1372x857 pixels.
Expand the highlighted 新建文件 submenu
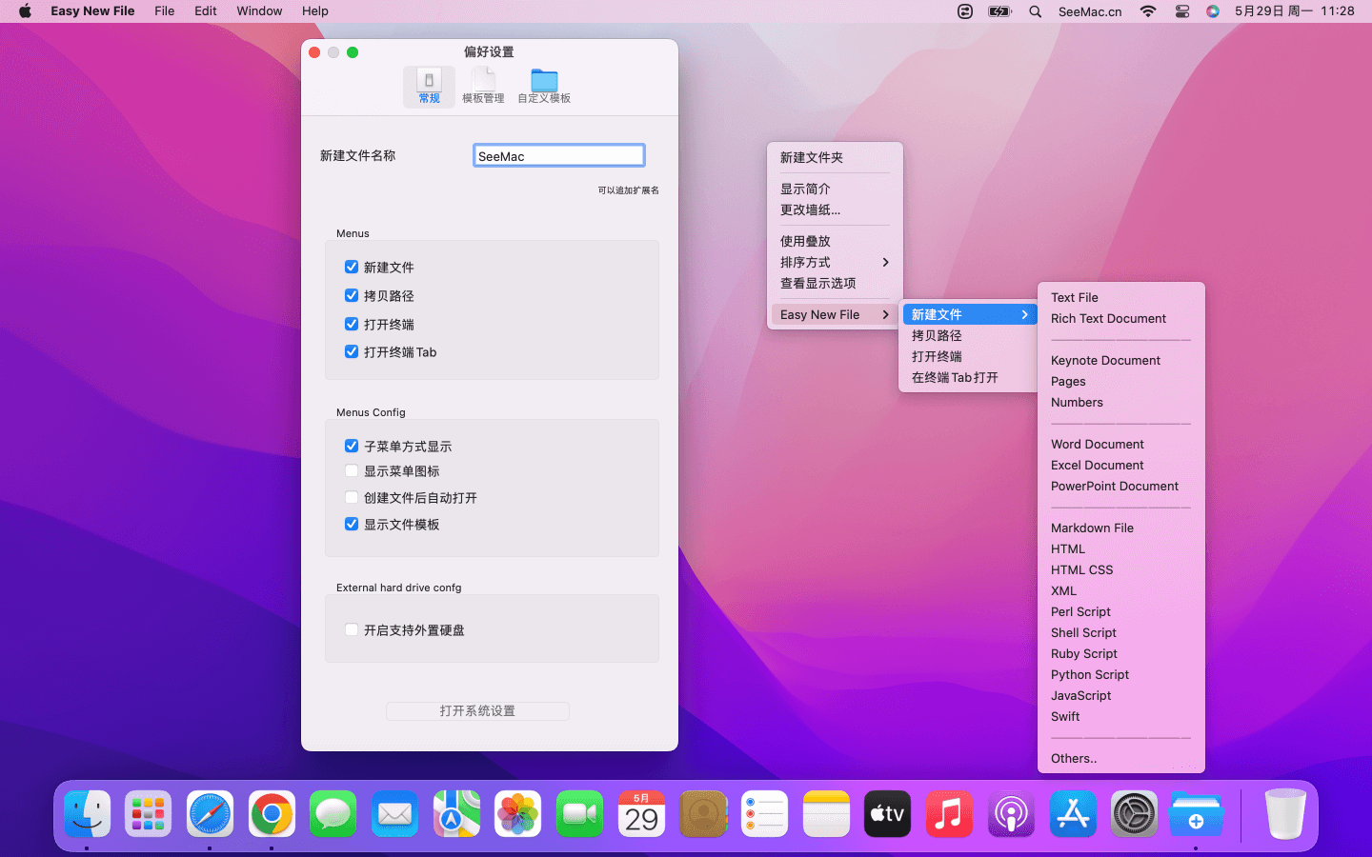click(x=969, y=314)
